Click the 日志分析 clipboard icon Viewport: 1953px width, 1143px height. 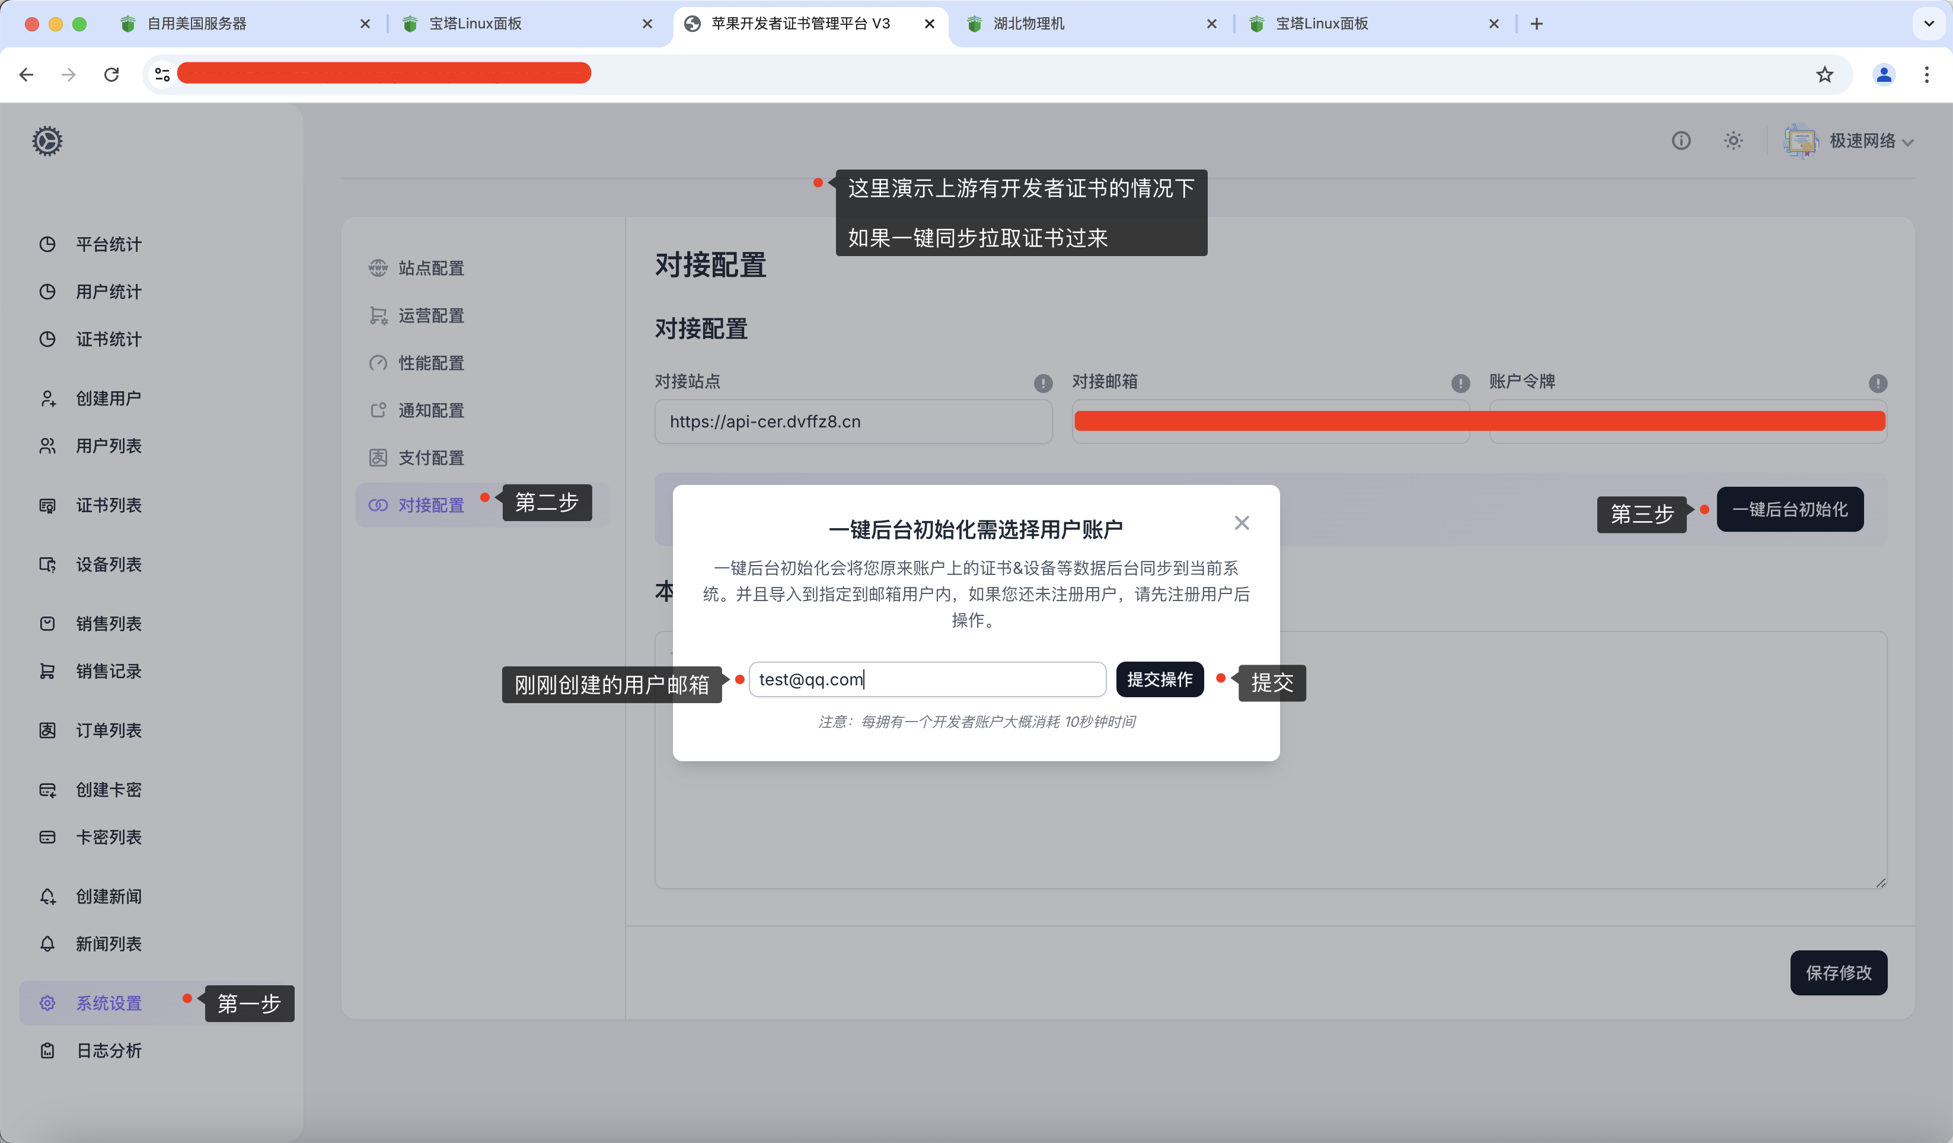pos(47,1051)
